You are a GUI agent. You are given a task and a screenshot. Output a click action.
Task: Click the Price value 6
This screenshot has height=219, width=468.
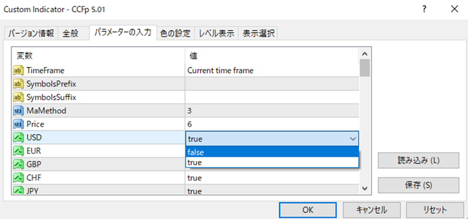click(190, 124)
